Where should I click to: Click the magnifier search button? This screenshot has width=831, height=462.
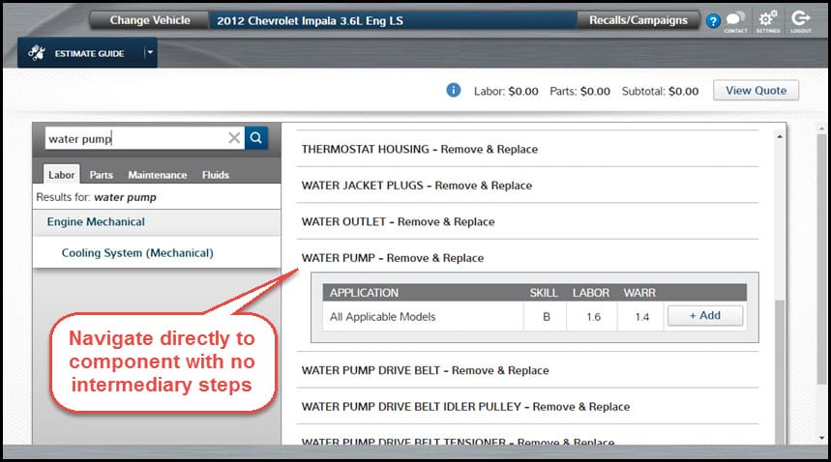255,138
